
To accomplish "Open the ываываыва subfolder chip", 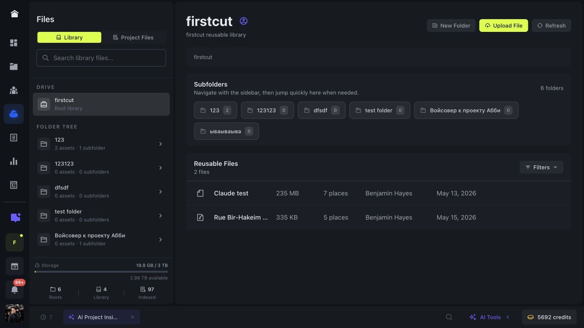I will coord(226,131).
